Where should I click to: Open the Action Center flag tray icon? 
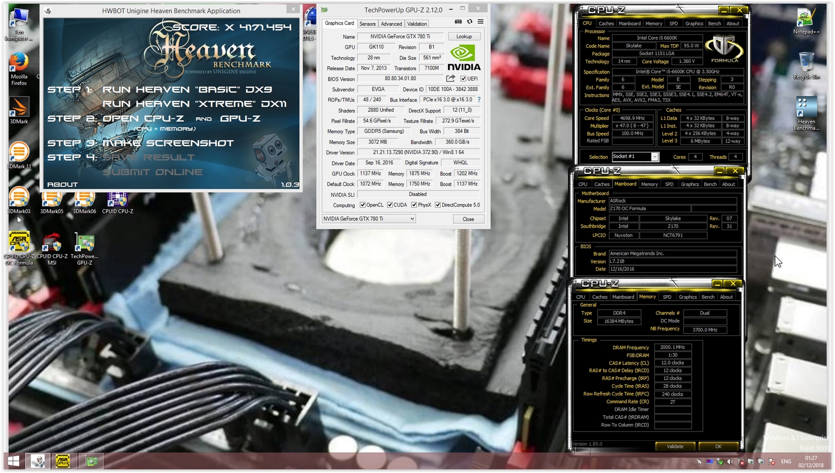[772, 462]
